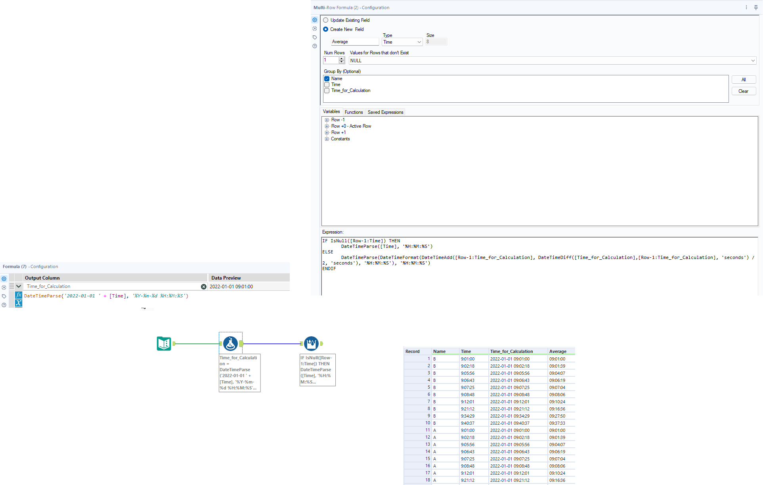
Task: Select the Multi-Row Formula tool on the canvas
Action: coord(312,343)
